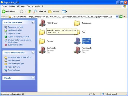
Task: Go back with the Précédente button
Action: [9, 11]
